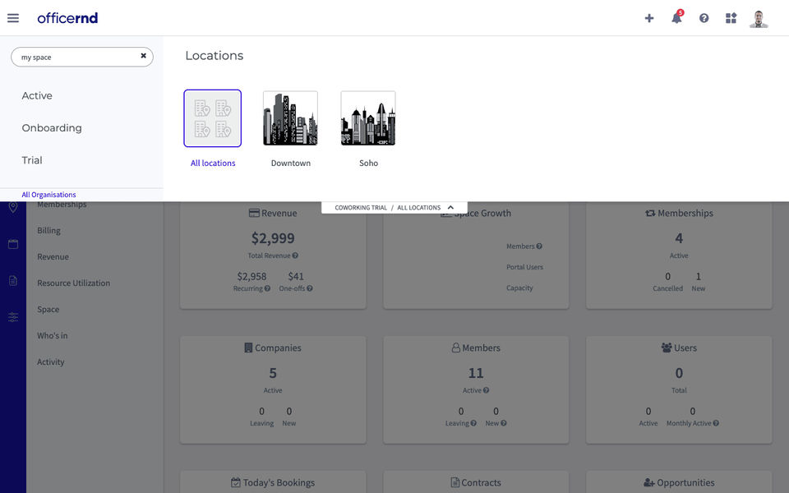The image size is (789, 493).
Task: Select the All locations thumbnail
Action: [x=212, y=118]
